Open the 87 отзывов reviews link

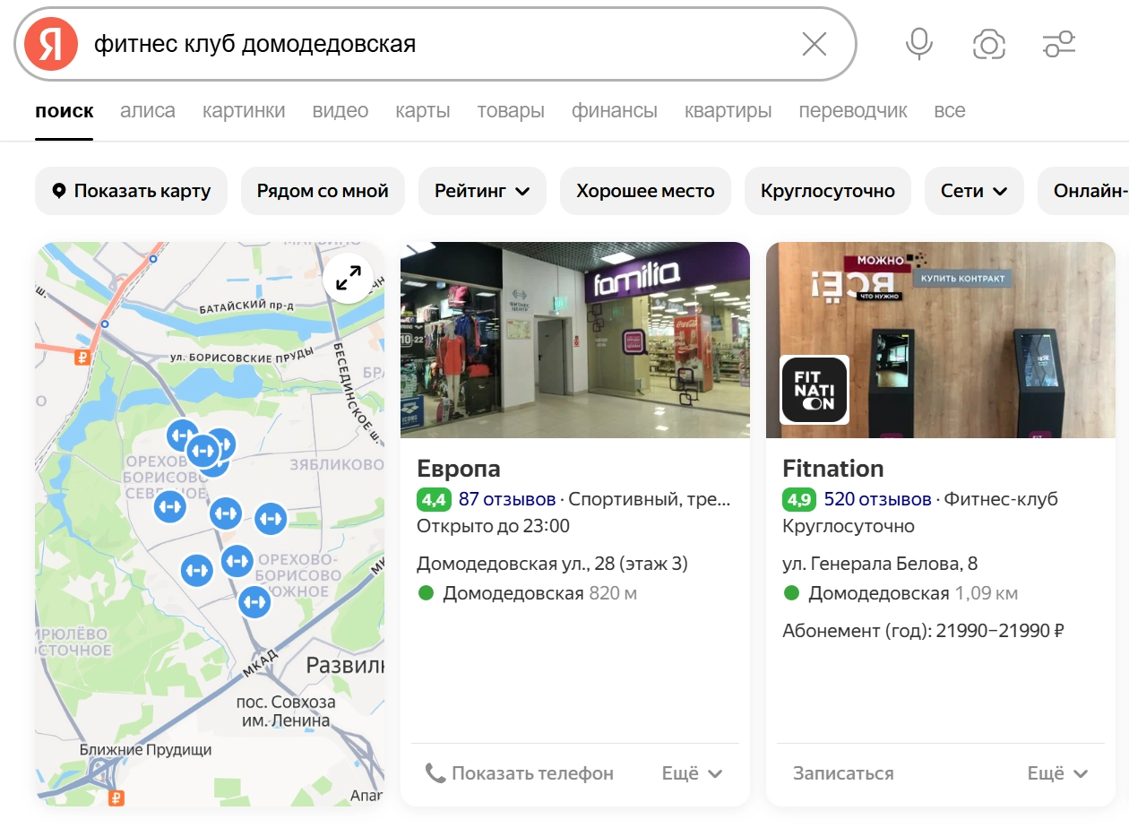pos(506,499)
